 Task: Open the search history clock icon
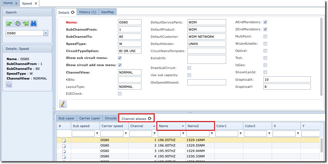click(18, 23)
